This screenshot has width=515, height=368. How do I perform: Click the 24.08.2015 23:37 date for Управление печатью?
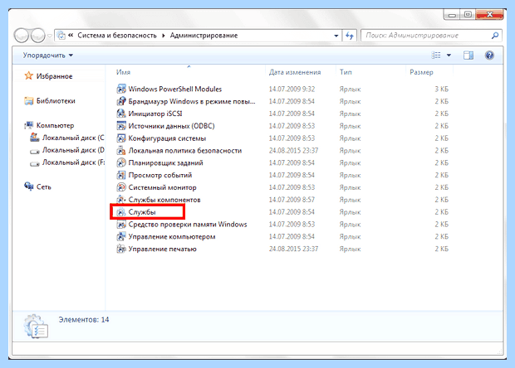pos(293,249)
